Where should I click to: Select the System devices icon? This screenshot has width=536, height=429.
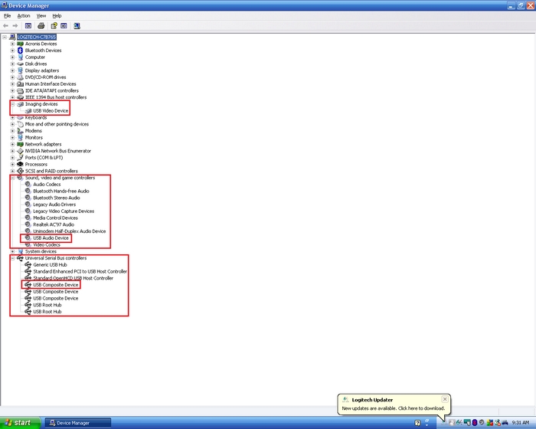(x=20, y=251)
